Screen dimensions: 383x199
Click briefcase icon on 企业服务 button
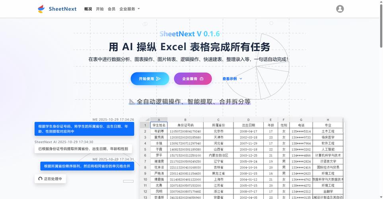click(x=202, y=79)
